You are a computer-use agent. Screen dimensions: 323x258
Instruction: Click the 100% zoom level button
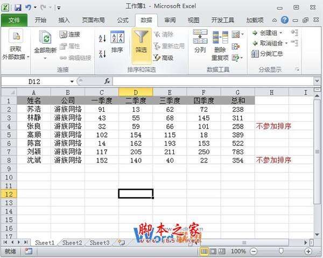238,251
